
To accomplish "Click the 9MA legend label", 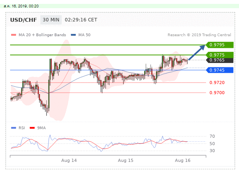I will pos(42,128).
